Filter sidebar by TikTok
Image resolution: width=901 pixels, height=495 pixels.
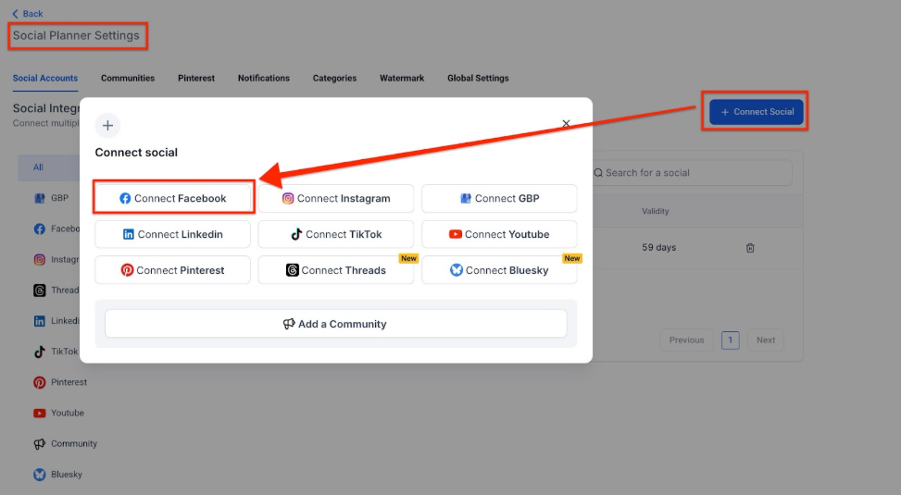tap(56, 352)
